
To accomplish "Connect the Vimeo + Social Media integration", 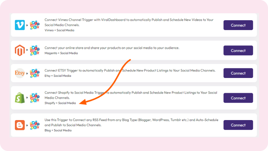I will [x=238, y=25].
